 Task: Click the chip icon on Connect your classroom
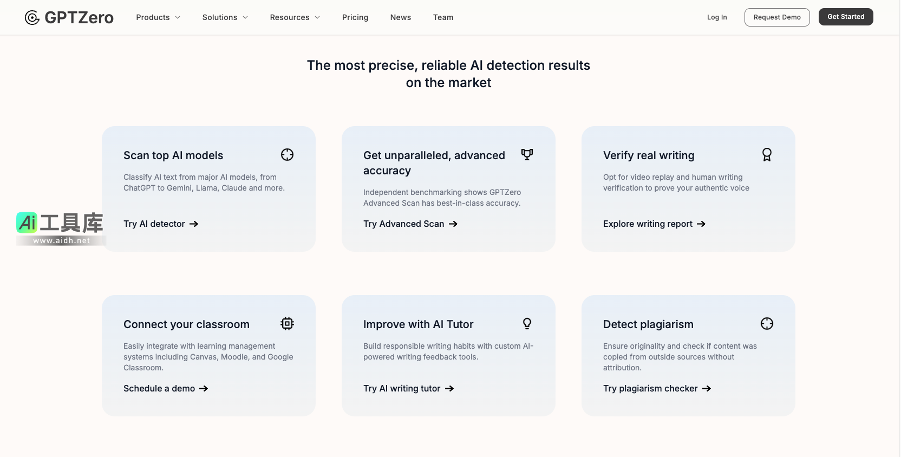click(x=287, y=324)
